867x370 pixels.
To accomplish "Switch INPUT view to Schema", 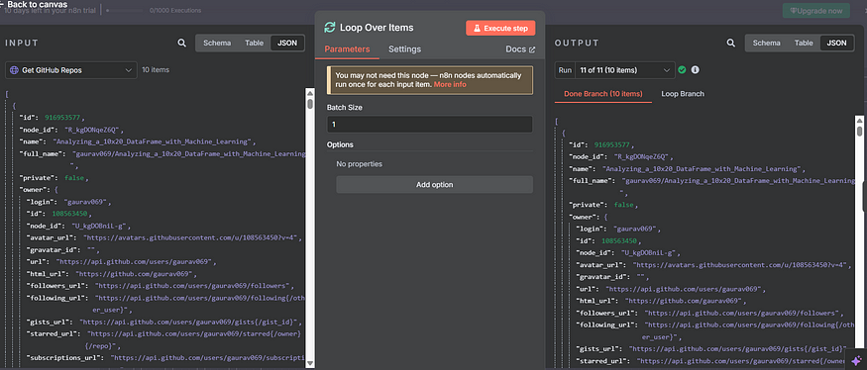I will click(217, 44).
